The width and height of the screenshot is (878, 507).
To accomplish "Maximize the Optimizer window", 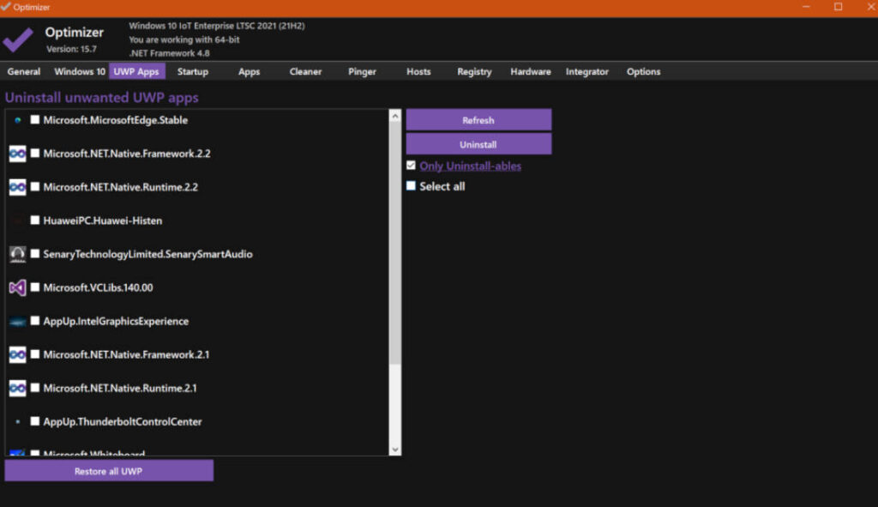I will click(839, 7).
